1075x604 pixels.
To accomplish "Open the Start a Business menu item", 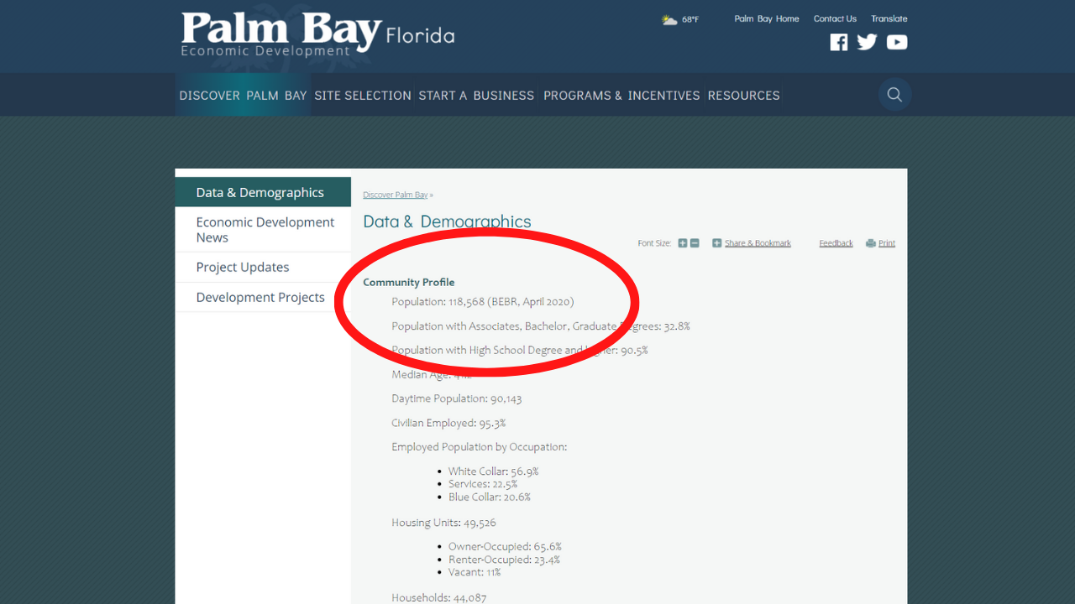I will [x=476, y=95].
